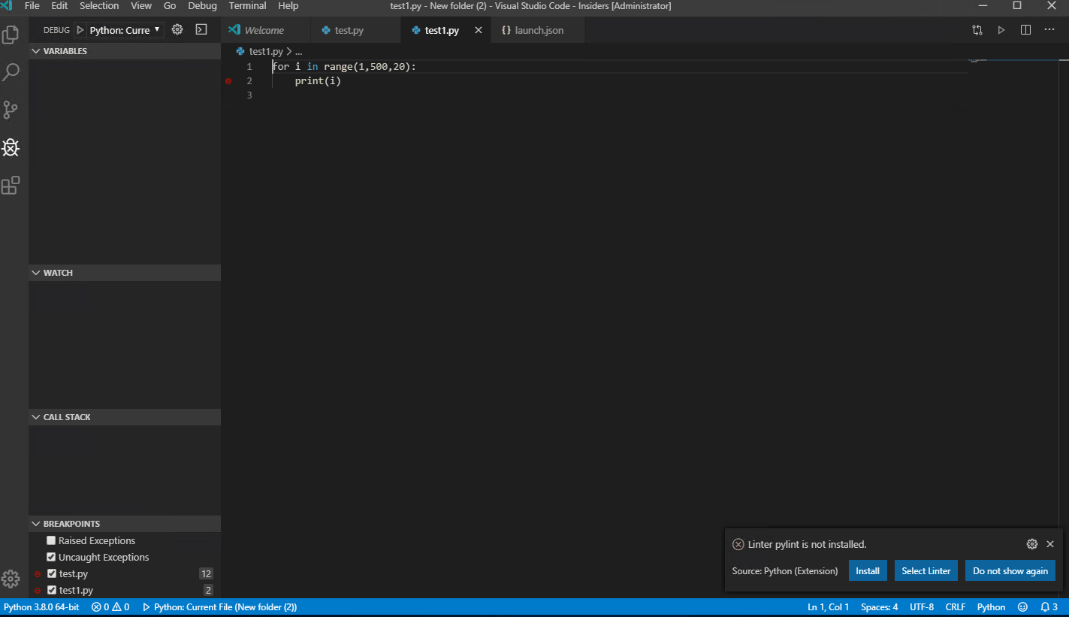Switch to the test.py tab
The image size is (1069, 617).
click(356, 30)
